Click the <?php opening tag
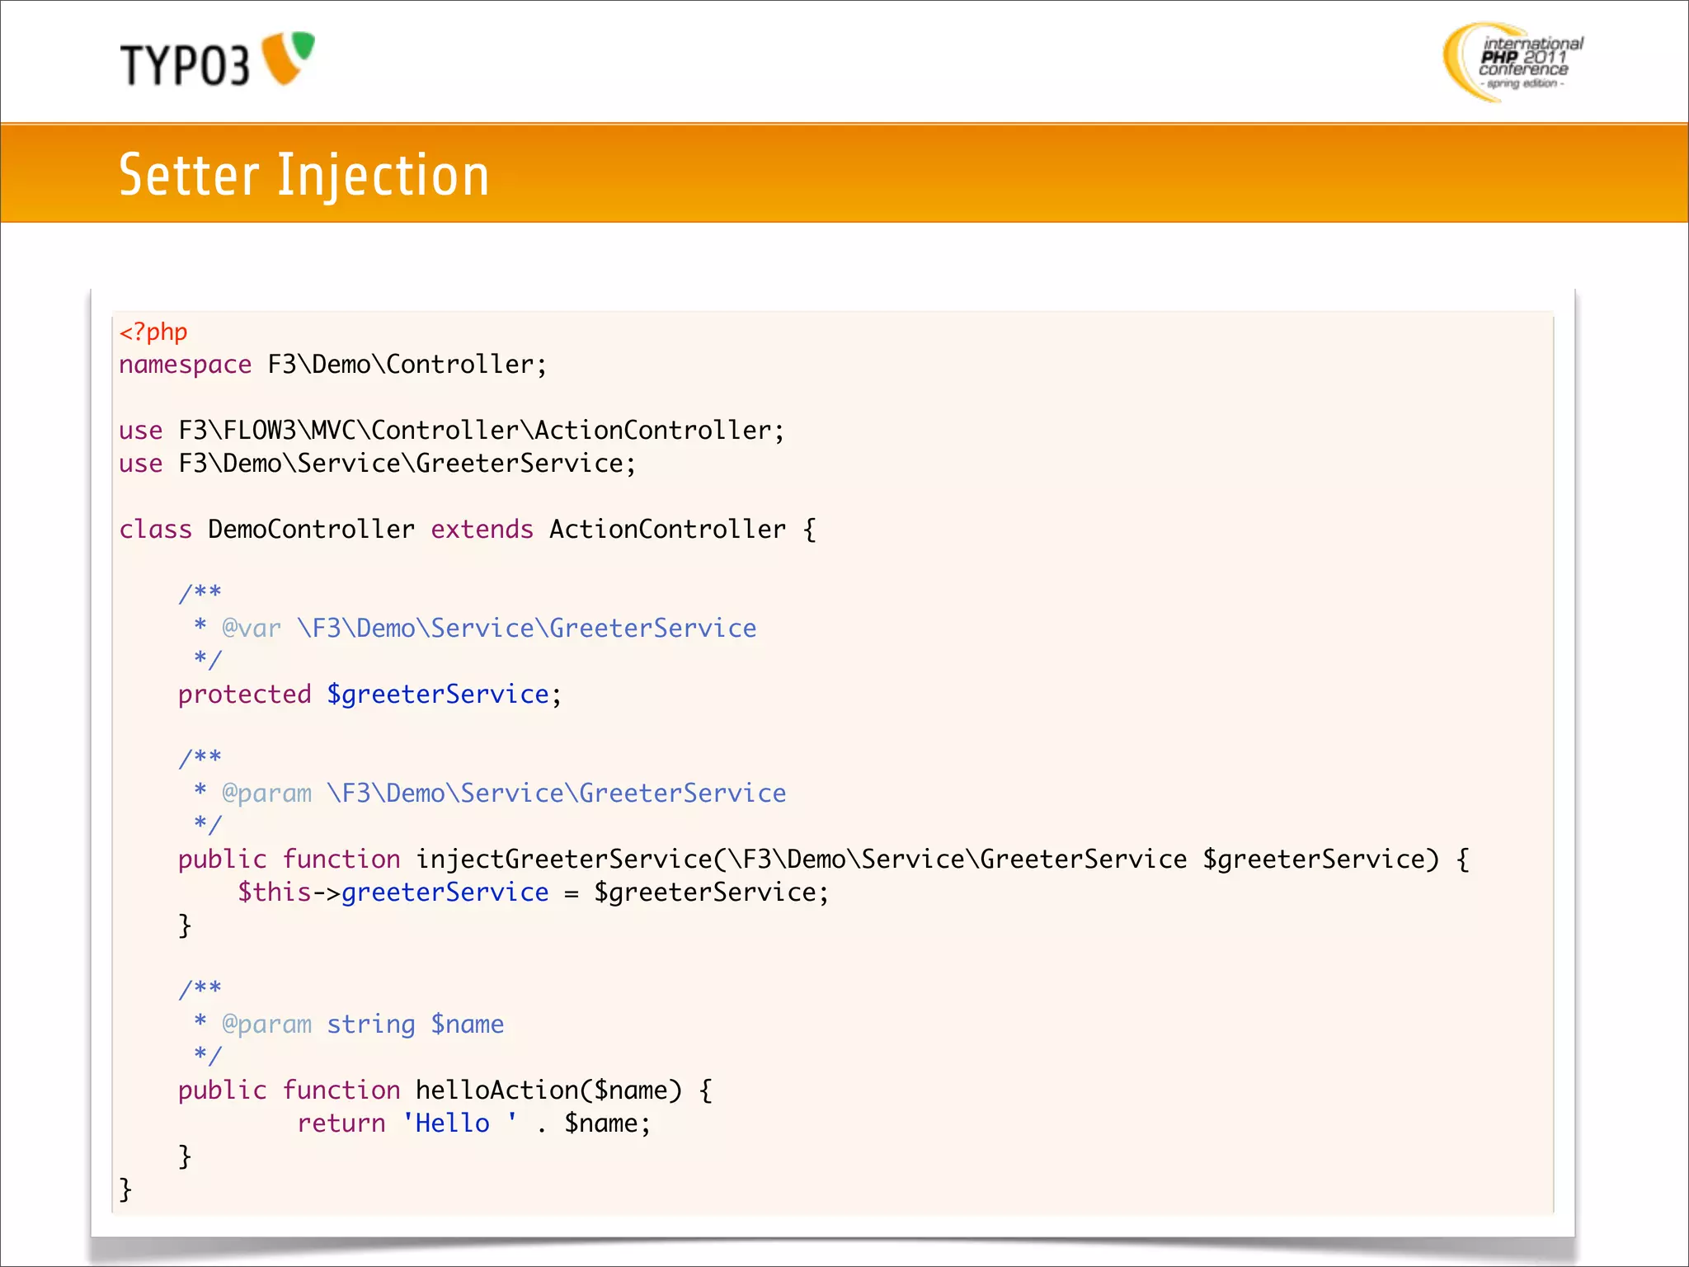Screen dimensions: 1689x1267 pyautogui.click(x=153, y=332)
